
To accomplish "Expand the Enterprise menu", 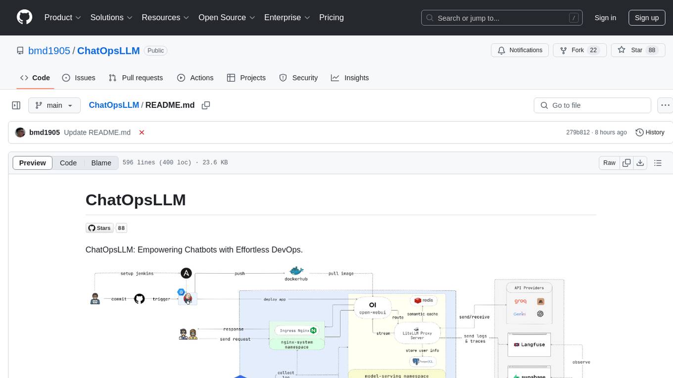I will click(287, 17).
